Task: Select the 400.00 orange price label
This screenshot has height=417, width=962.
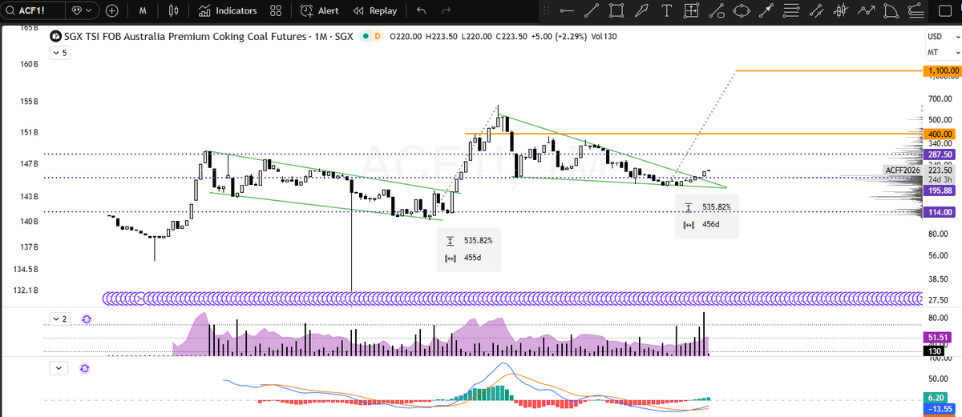Action: [x=940, y=134]
